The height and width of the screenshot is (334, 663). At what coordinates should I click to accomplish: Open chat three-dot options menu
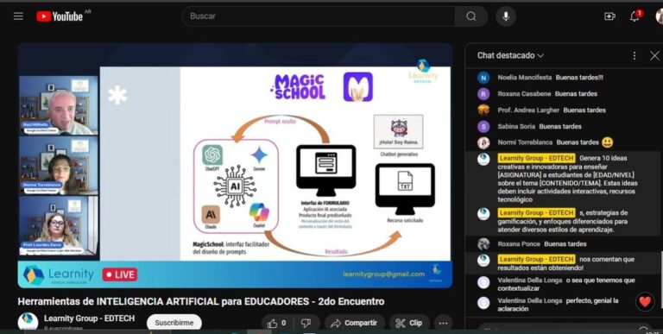pos(634,55)
